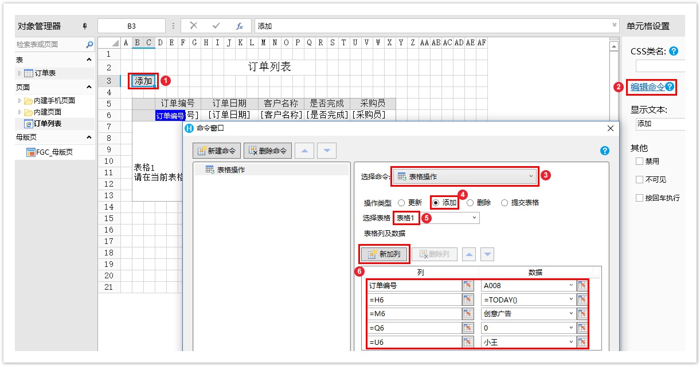Viewport: 700px width, 366px height.
Task: Select the 删除 operation type radio
Action: click(470, 203)
